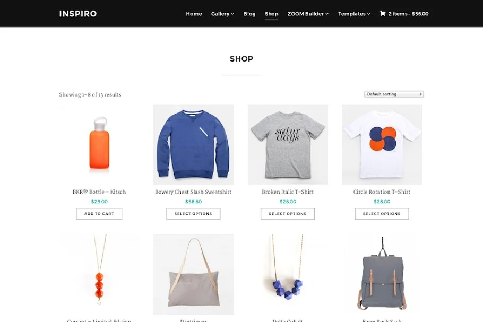Open the blue sweatshirt product image

(193, 144)
